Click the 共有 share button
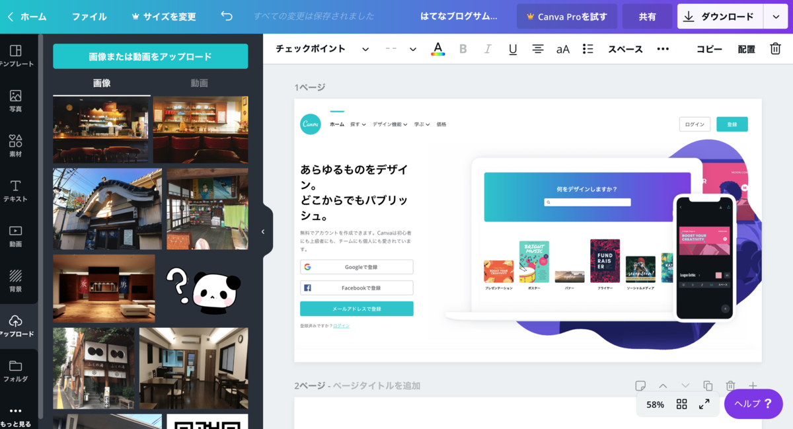Screen dimensions: 793x429 648,17
